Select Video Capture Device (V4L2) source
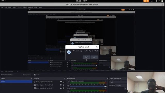165x93 pixels. (x=44, y=85)
